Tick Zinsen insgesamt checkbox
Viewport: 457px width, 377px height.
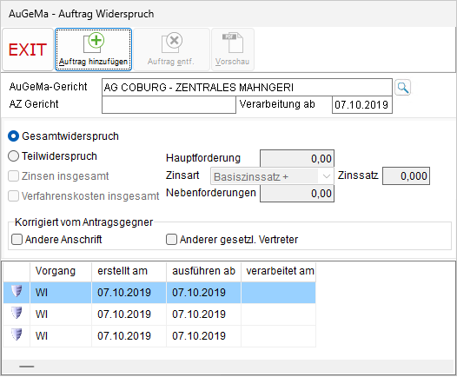[13, 176]
